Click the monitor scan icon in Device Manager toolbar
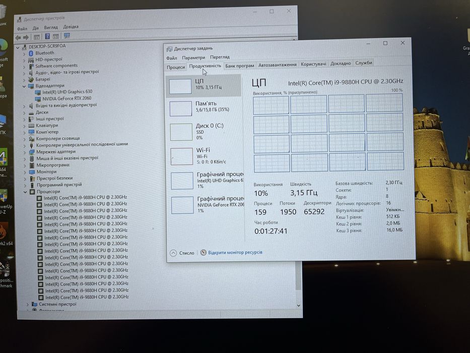 [x=67, y=36]
